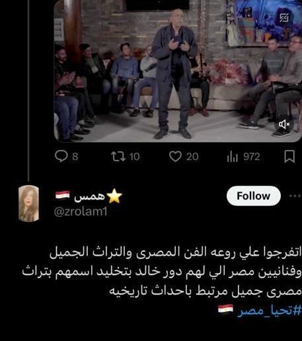Click the like count 20
302x341 pixels.
pos(192,157)
